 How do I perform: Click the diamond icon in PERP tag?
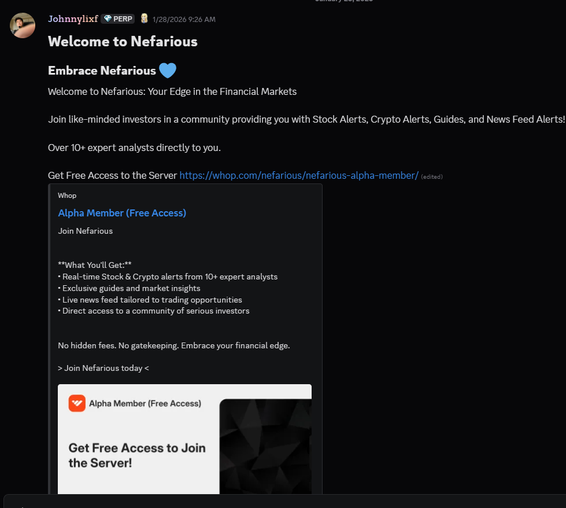108,19
